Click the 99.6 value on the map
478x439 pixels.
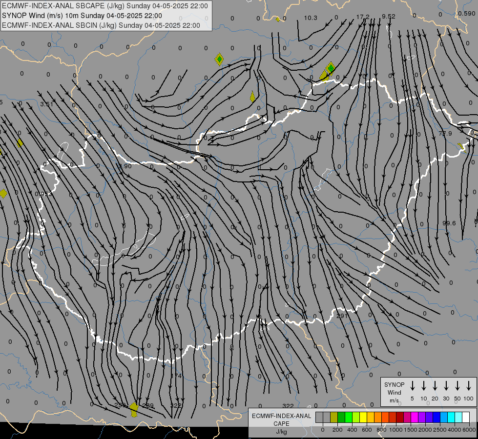coord(449,223)
